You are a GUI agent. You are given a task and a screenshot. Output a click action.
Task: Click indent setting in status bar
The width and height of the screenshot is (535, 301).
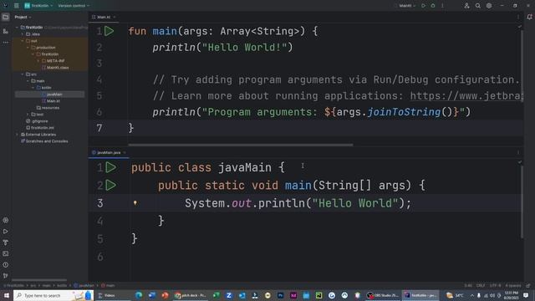[x=512, y=285]
